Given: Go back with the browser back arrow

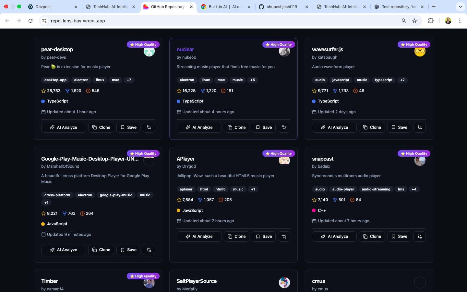Looking at the screenshot, I should coord(7,21).
